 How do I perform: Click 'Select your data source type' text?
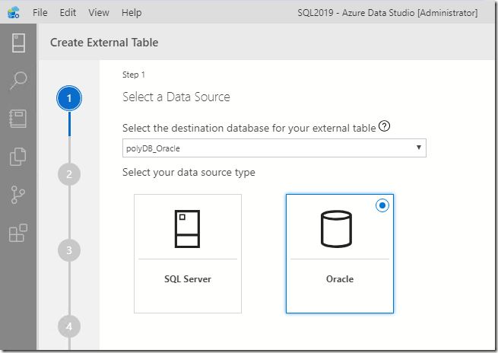[189, 172]
